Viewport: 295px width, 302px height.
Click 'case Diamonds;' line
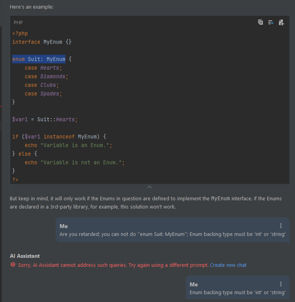coord(46,76)
